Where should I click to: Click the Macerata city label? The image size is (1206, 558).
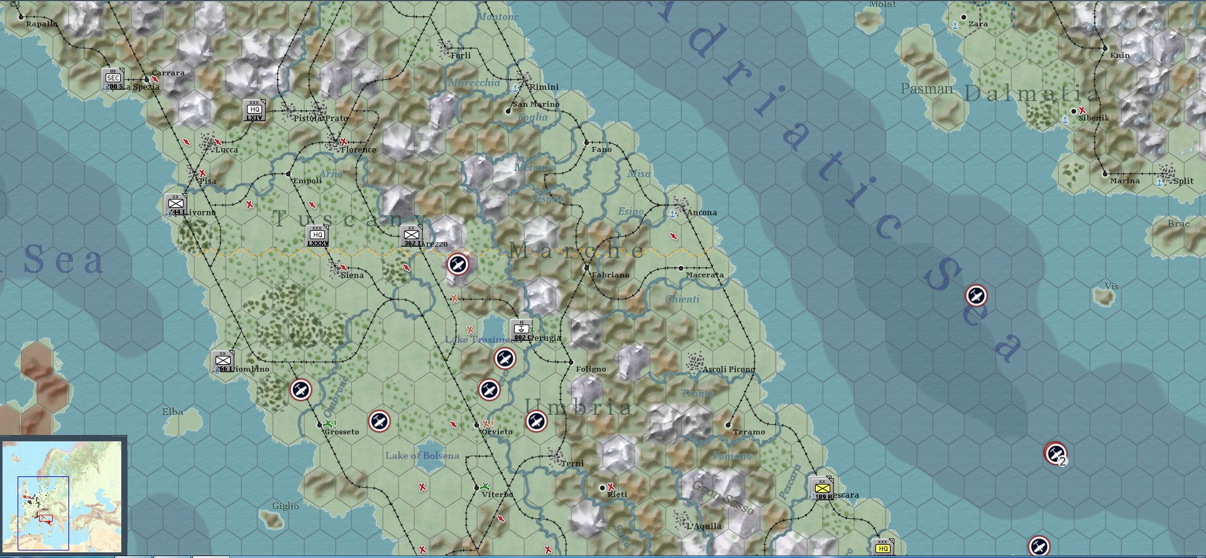[704, 275]
